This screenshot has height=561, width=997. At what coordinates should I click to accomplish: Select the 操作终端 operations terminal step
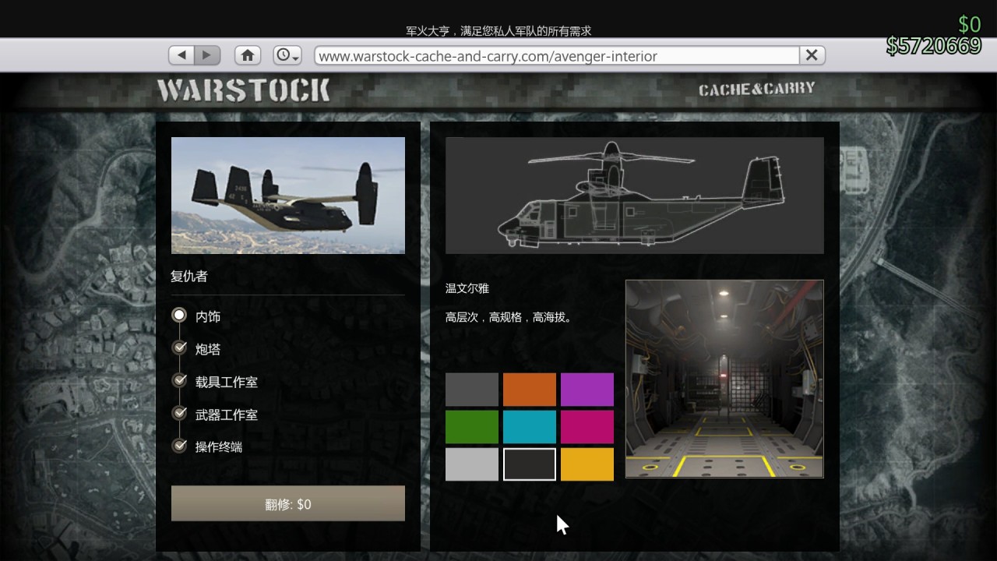[207, 446]
